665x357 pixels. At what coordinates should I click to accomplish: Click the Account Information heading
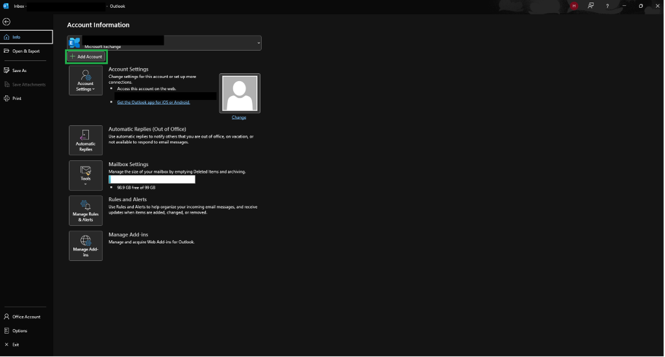99,25
